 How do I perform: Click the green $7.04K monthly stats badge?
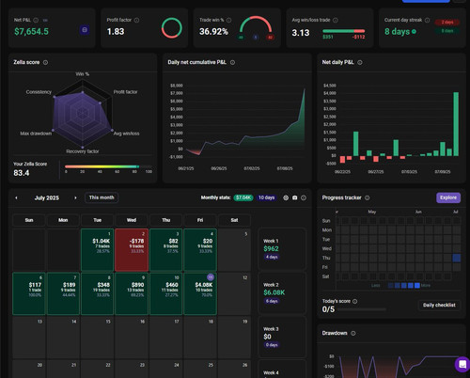pyautogui.click(x=243, y=197)
